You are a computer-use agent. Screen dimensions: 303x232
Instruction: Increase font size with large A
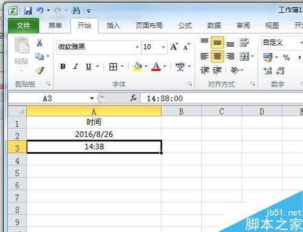point(175,47)
